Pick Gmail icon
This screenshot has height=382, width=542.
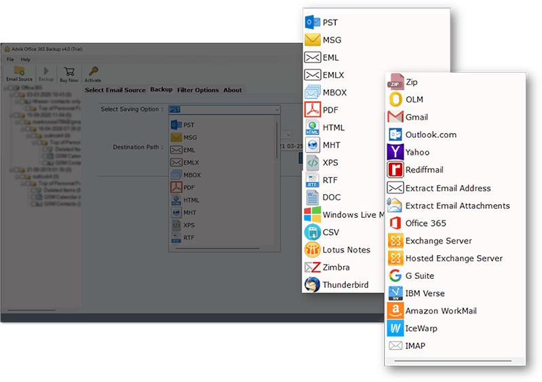click(x=395, y=117)
